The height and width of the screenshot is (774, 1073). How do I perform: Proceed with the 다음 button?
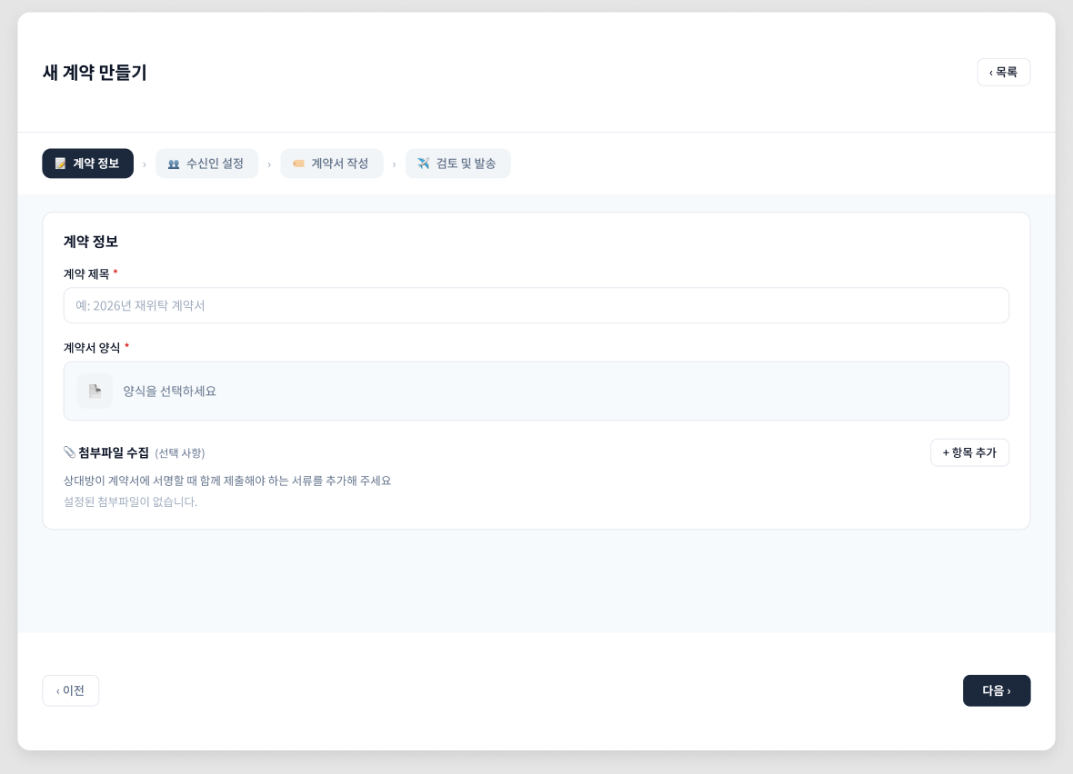997,690
